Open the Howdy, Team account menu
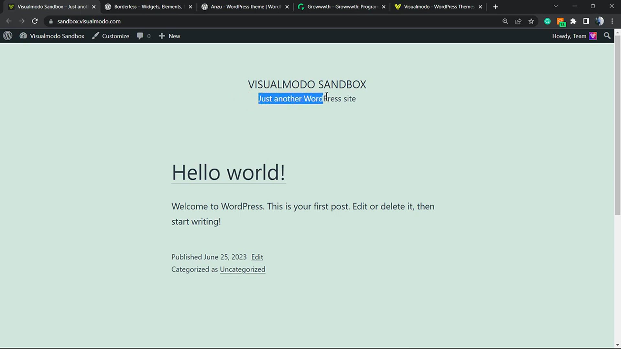 point(574,36)
